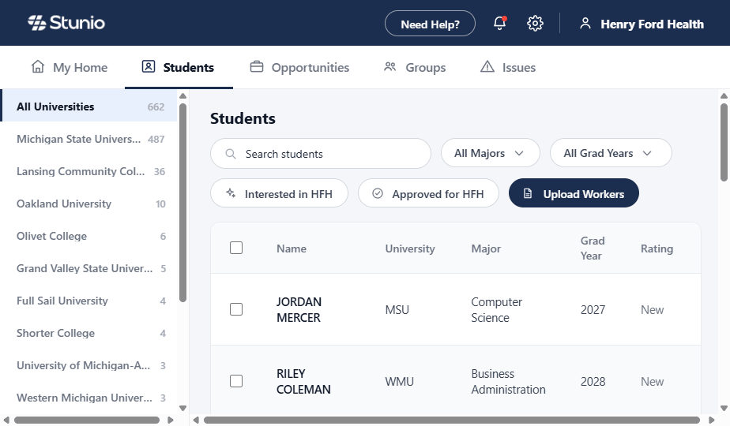Click the Henry Ford Health account name
The width and height of the screenshot is (730, 426).
click(652, 24)
